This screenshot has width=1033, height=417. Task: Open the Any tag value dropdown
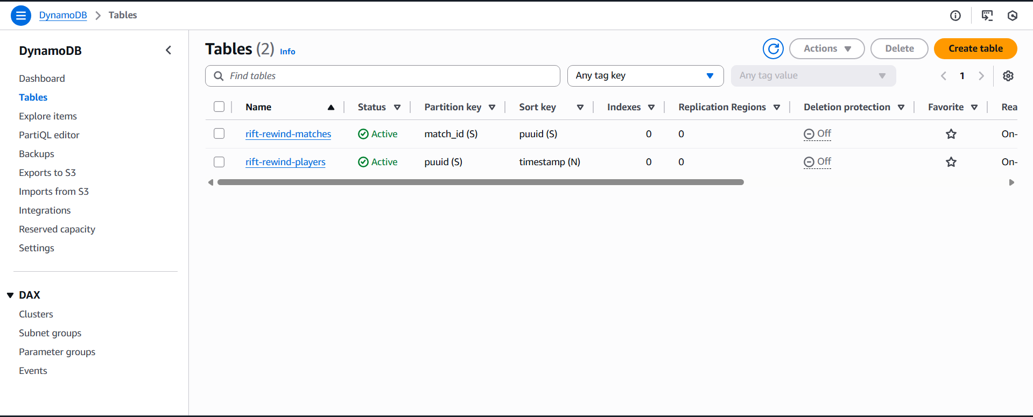pos(813,76)
